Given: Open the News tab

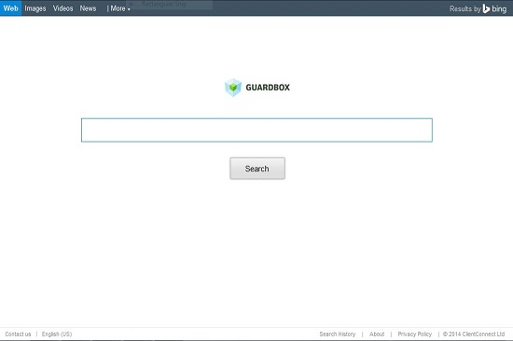Looking at the screenshot, I should [x=88, y=8].
